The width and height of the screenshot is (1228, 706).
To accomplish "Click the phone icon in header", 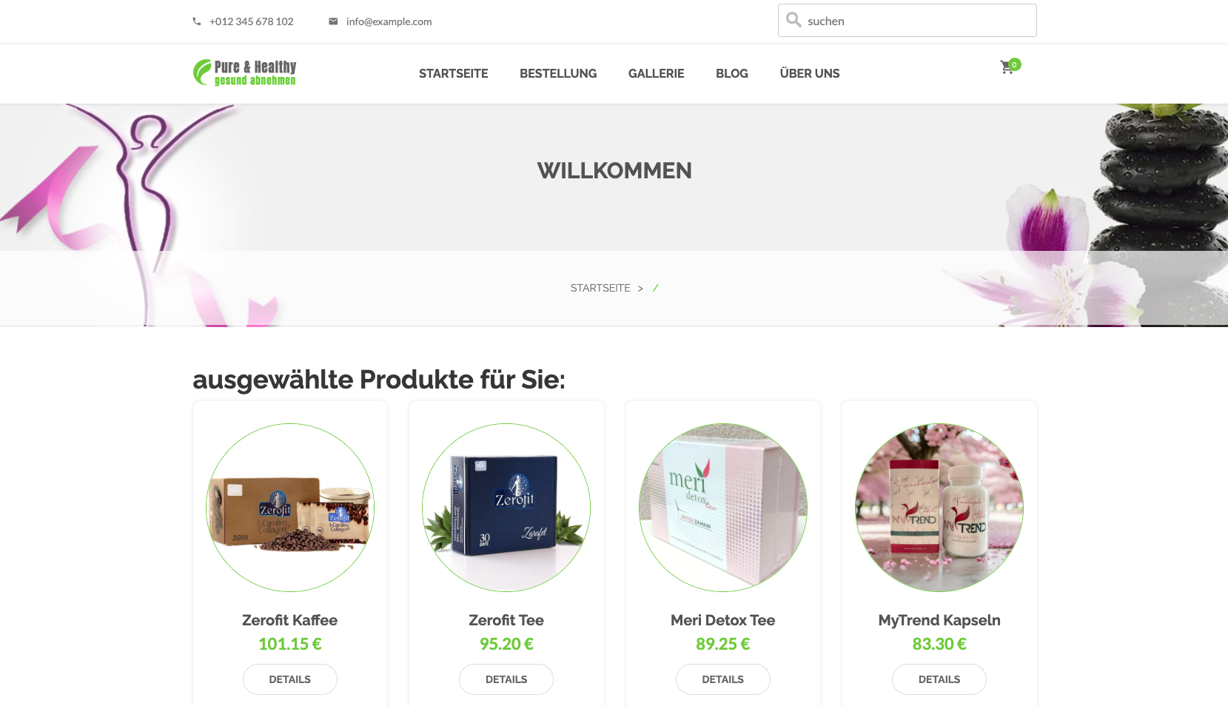I will 197,21.
